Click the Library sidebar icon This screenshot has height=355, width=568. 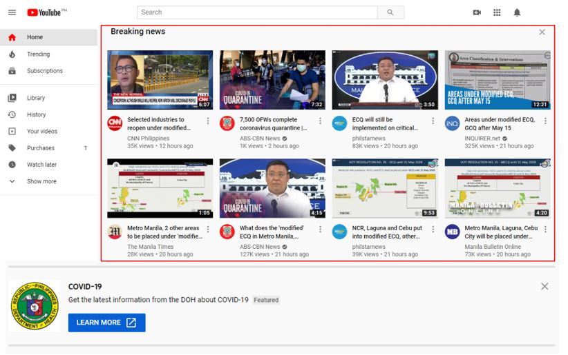[x=12, y=98]
